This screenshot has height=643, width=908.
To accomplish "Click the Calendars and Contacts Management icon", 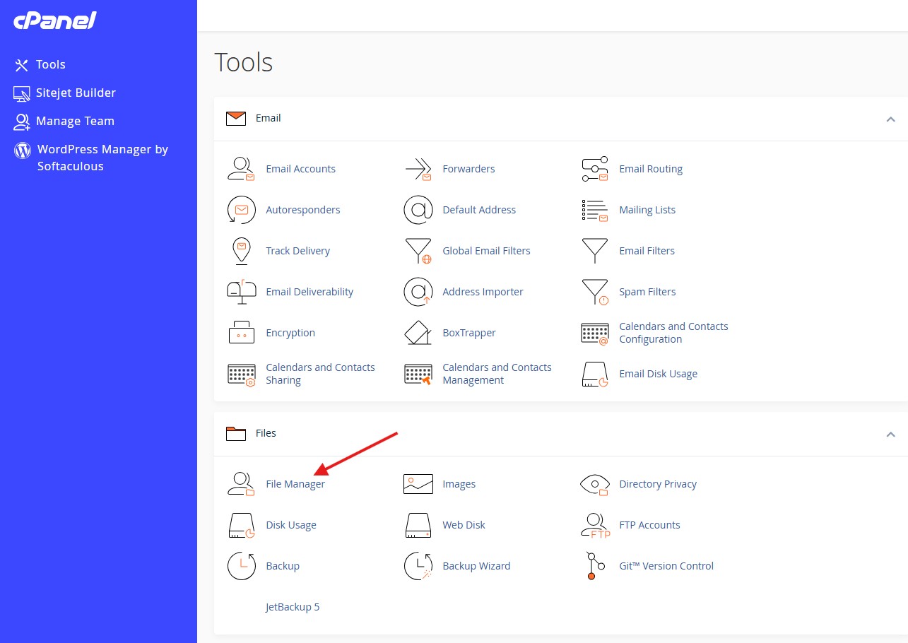I will (418, 374).
